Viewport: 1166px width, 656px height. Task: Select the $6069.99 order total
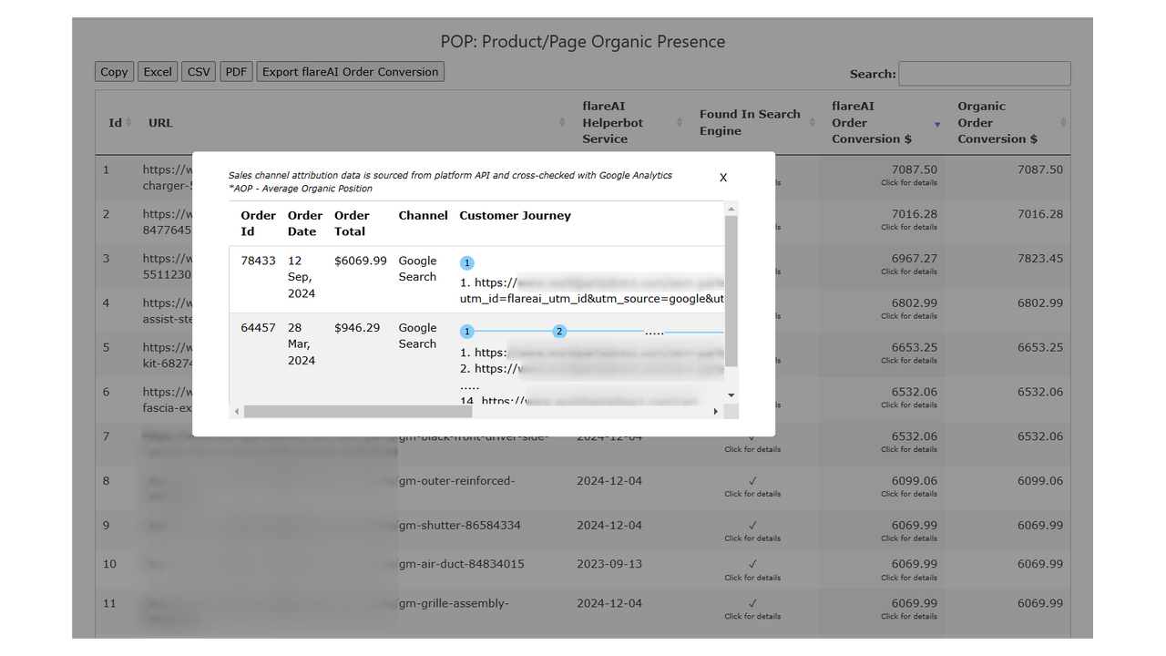pyautogui.click(x=361, y=261)
